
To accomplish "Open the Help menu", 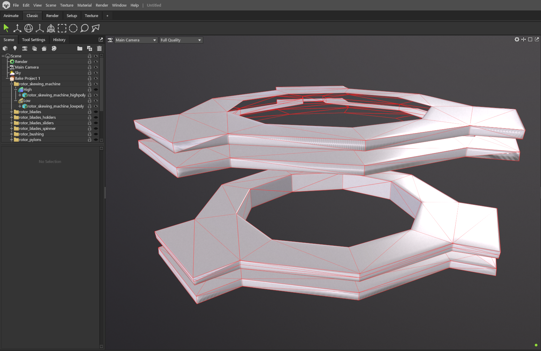I will click(135, 5).
